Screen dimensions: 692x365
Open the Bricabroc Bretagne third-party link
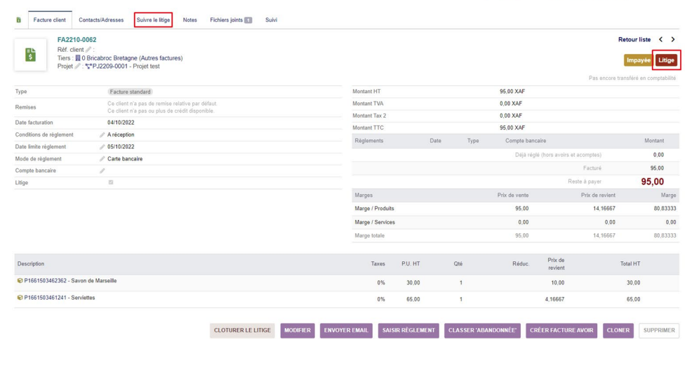(x=132, y=58)
